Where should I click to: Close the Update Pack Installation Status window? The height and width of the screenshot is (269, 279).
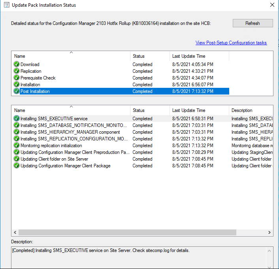(272, 5)
